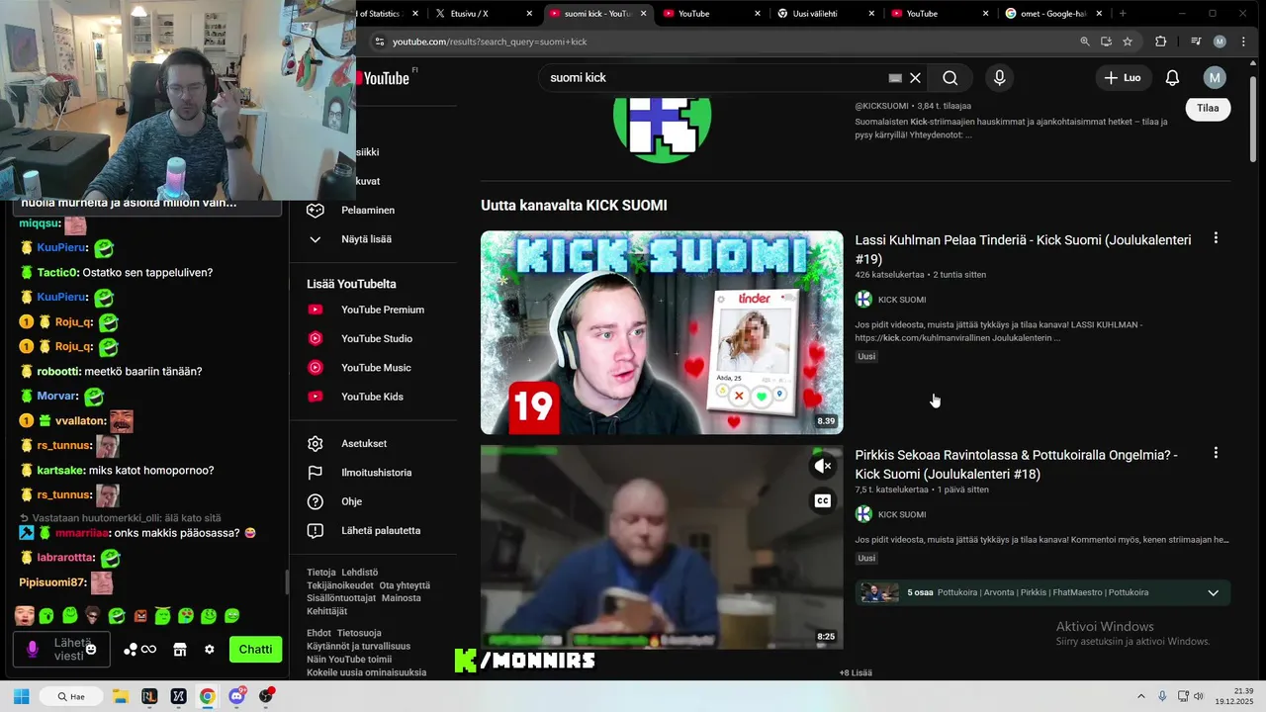Screen dimensions: 1266x712
Task: Click the purple microphone in chat box
Action: 33,650
